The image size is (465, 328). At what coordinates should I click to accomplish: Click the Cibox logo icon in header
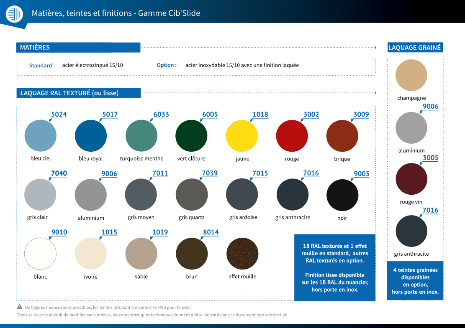(x=14, y=14)
